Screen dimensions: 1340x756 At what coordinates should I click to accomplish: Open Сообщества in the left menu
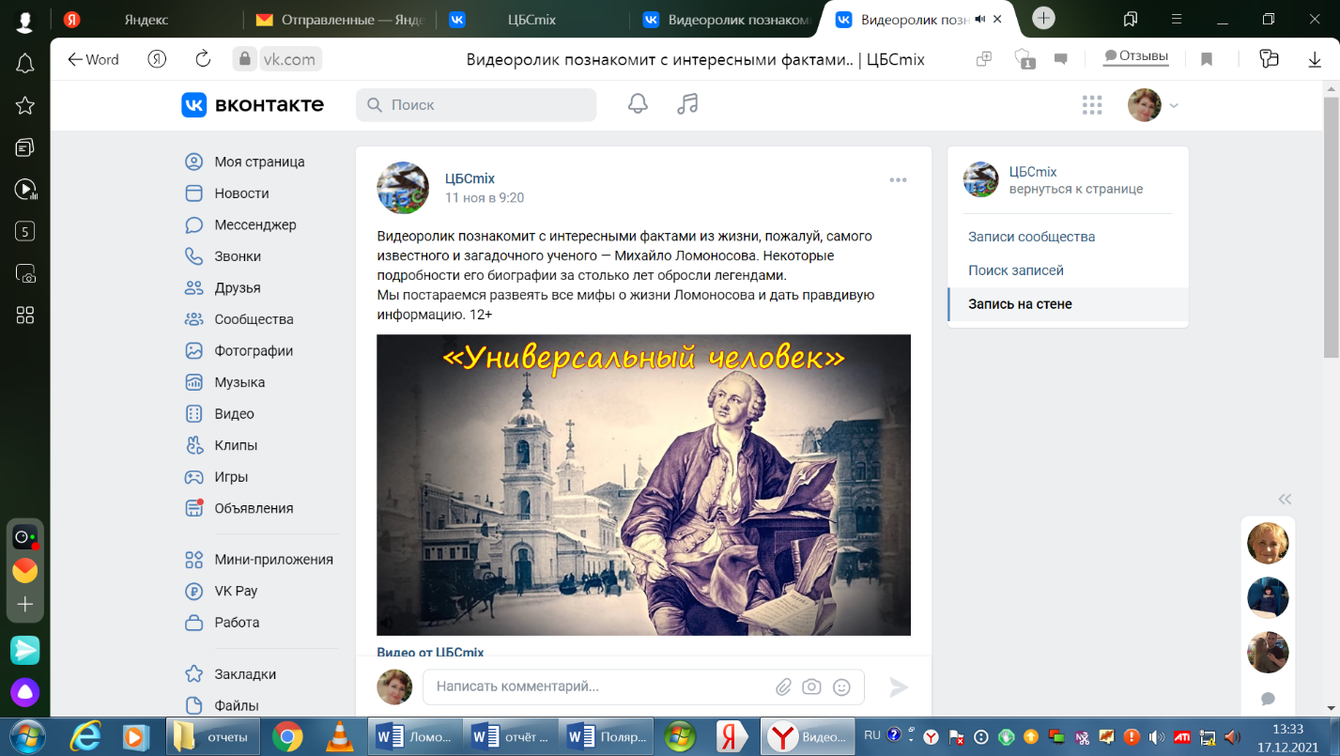(x=254, y=319)
